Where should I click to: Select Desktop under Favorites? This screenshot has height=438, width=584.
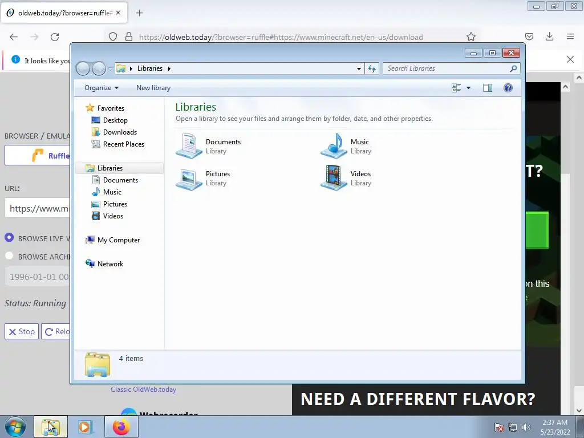point(115,120)
